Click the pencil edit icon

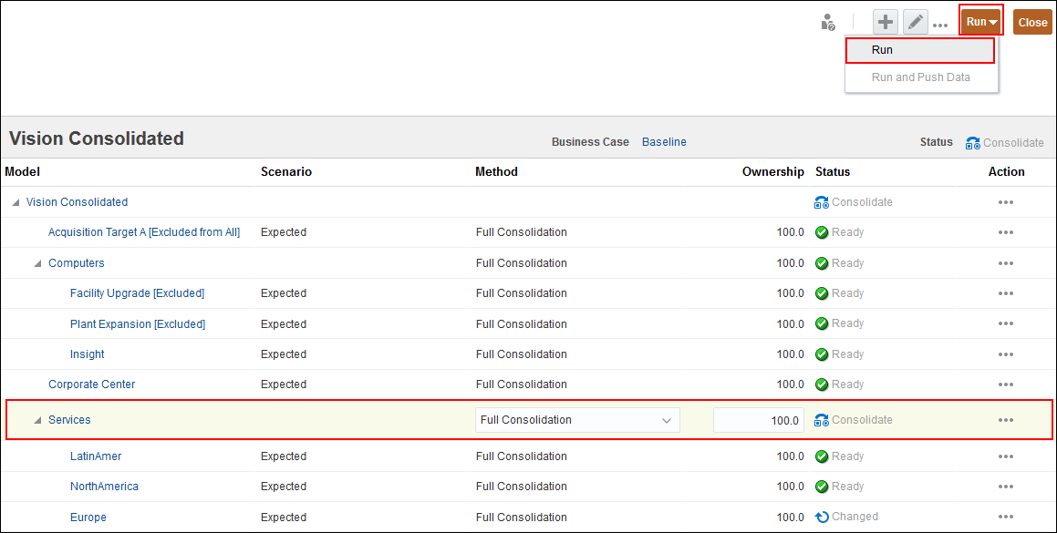pyautogui.click(x=916, y=23)
